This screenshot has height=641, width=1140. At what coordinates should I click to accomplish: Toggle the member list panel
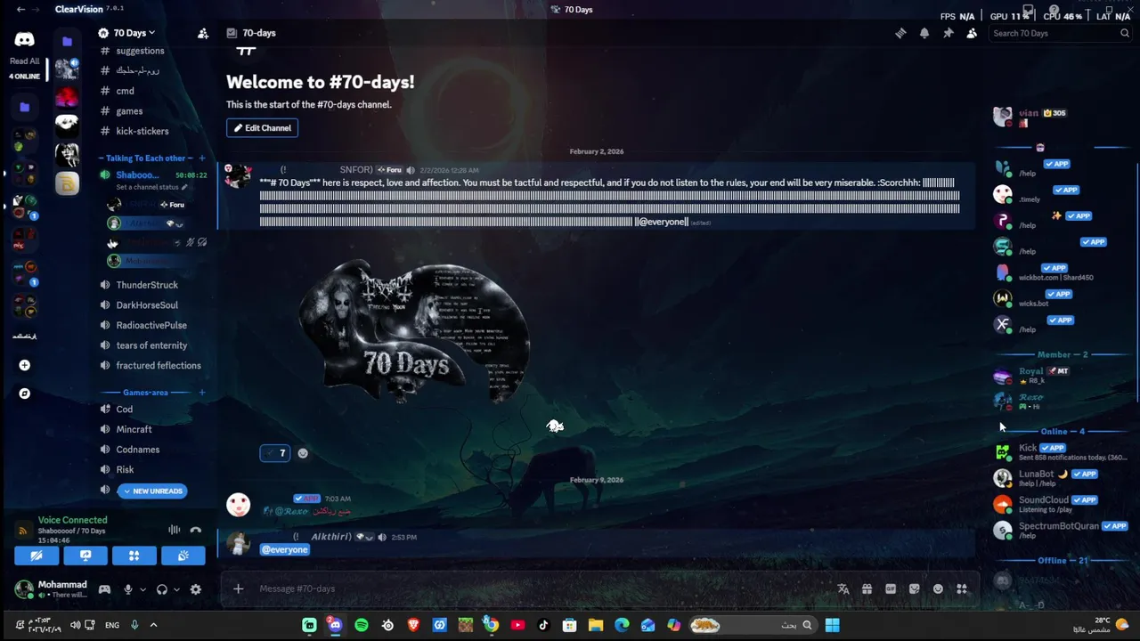[972, 33]
